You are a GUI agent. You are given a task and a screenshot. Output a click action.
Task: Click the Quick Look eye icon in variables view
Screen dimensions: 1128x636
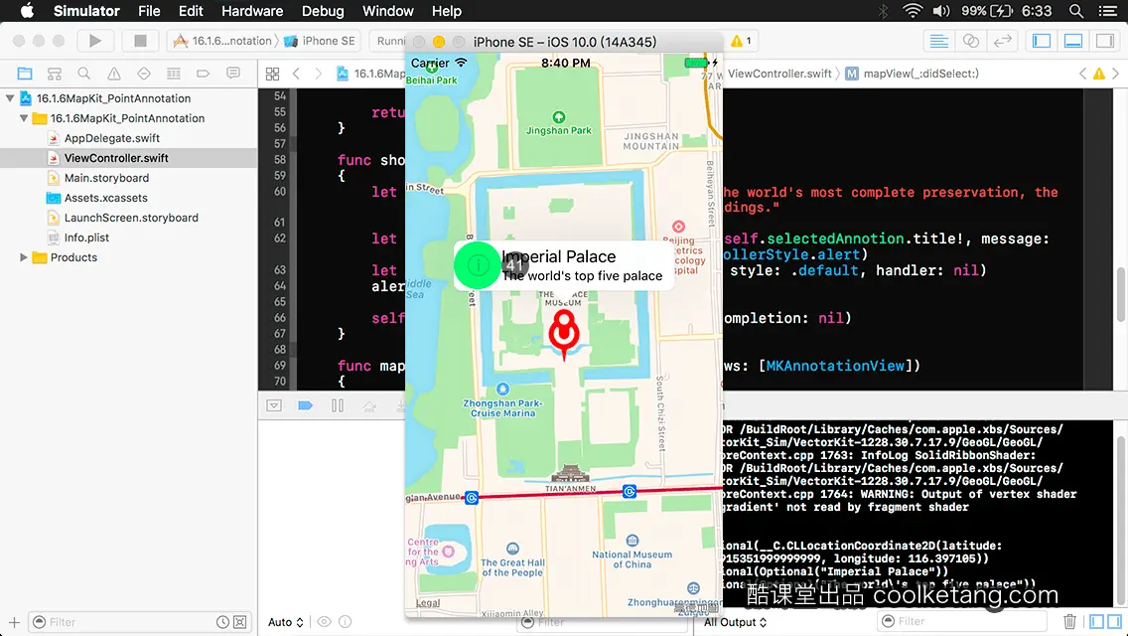(325, 622)
